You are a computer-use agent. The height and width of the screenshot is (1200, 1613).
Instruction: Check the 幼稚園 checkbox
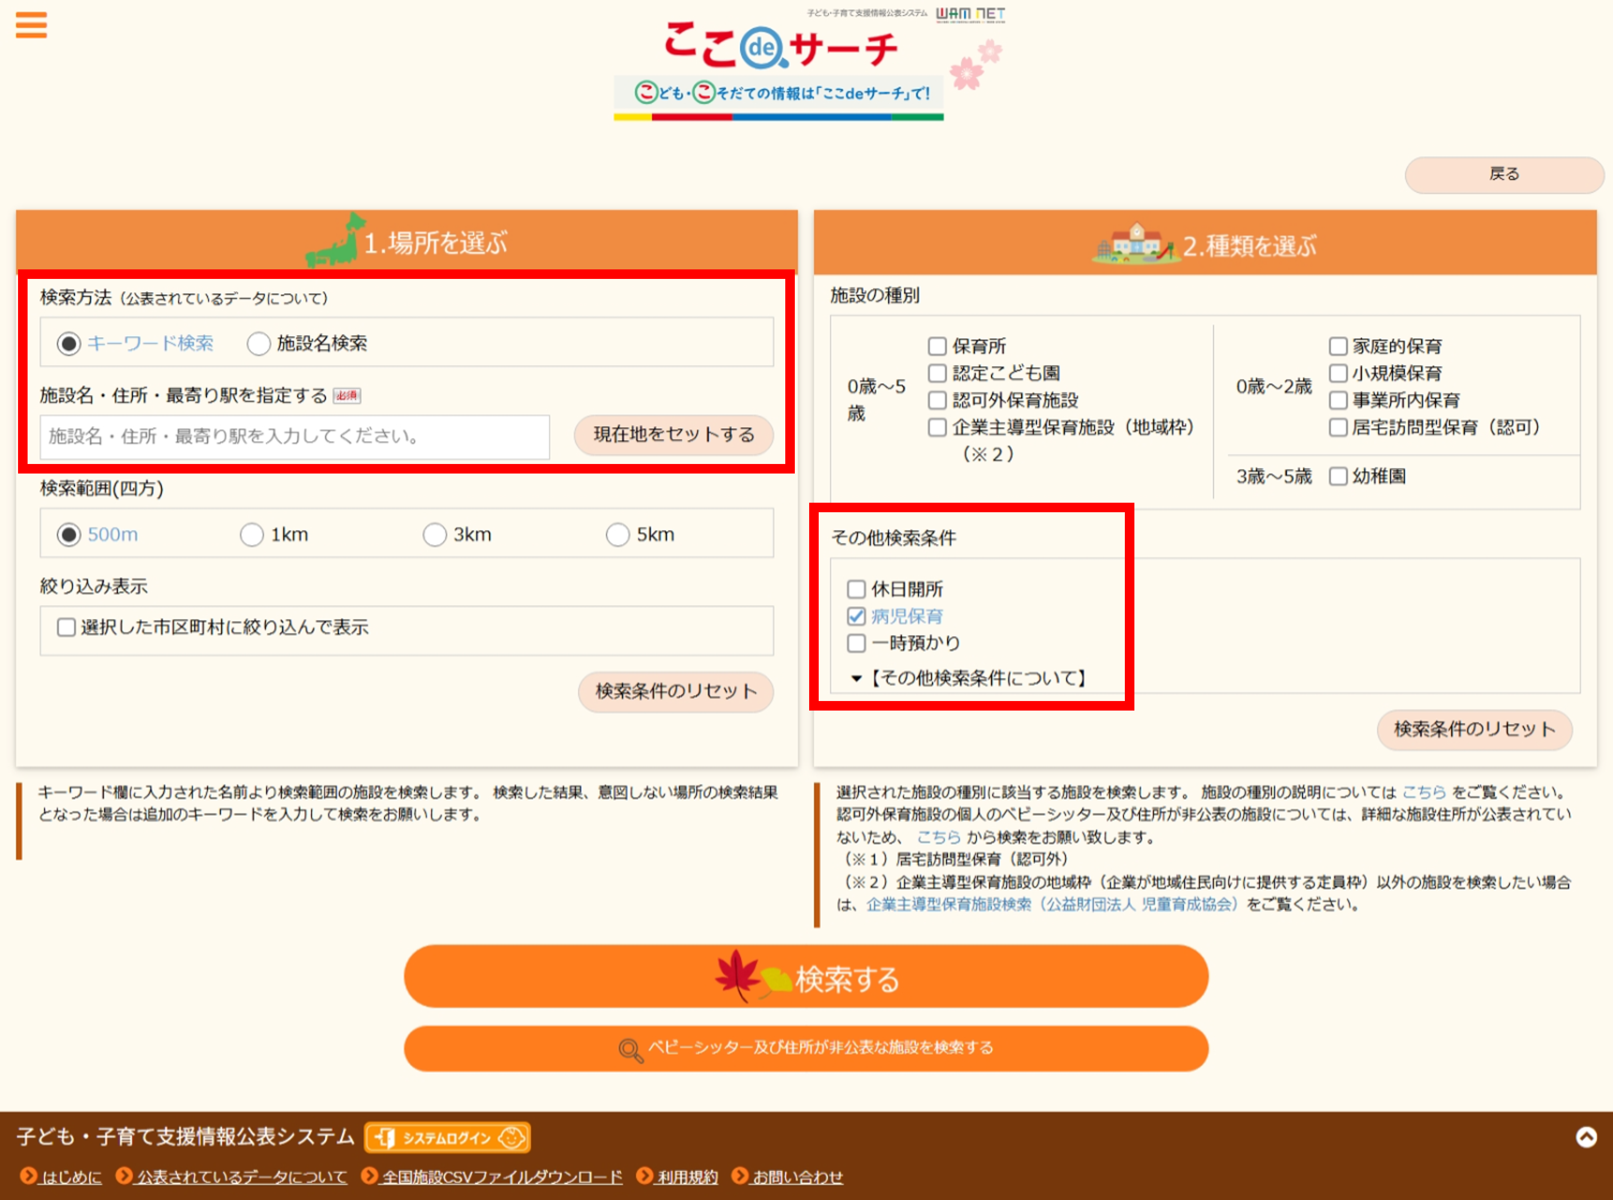coord(1338,477)
